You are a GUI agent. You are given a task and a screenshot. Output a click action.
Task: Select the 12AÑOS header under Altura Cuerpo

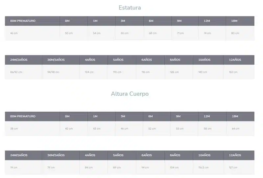click(x=235, y=155)
